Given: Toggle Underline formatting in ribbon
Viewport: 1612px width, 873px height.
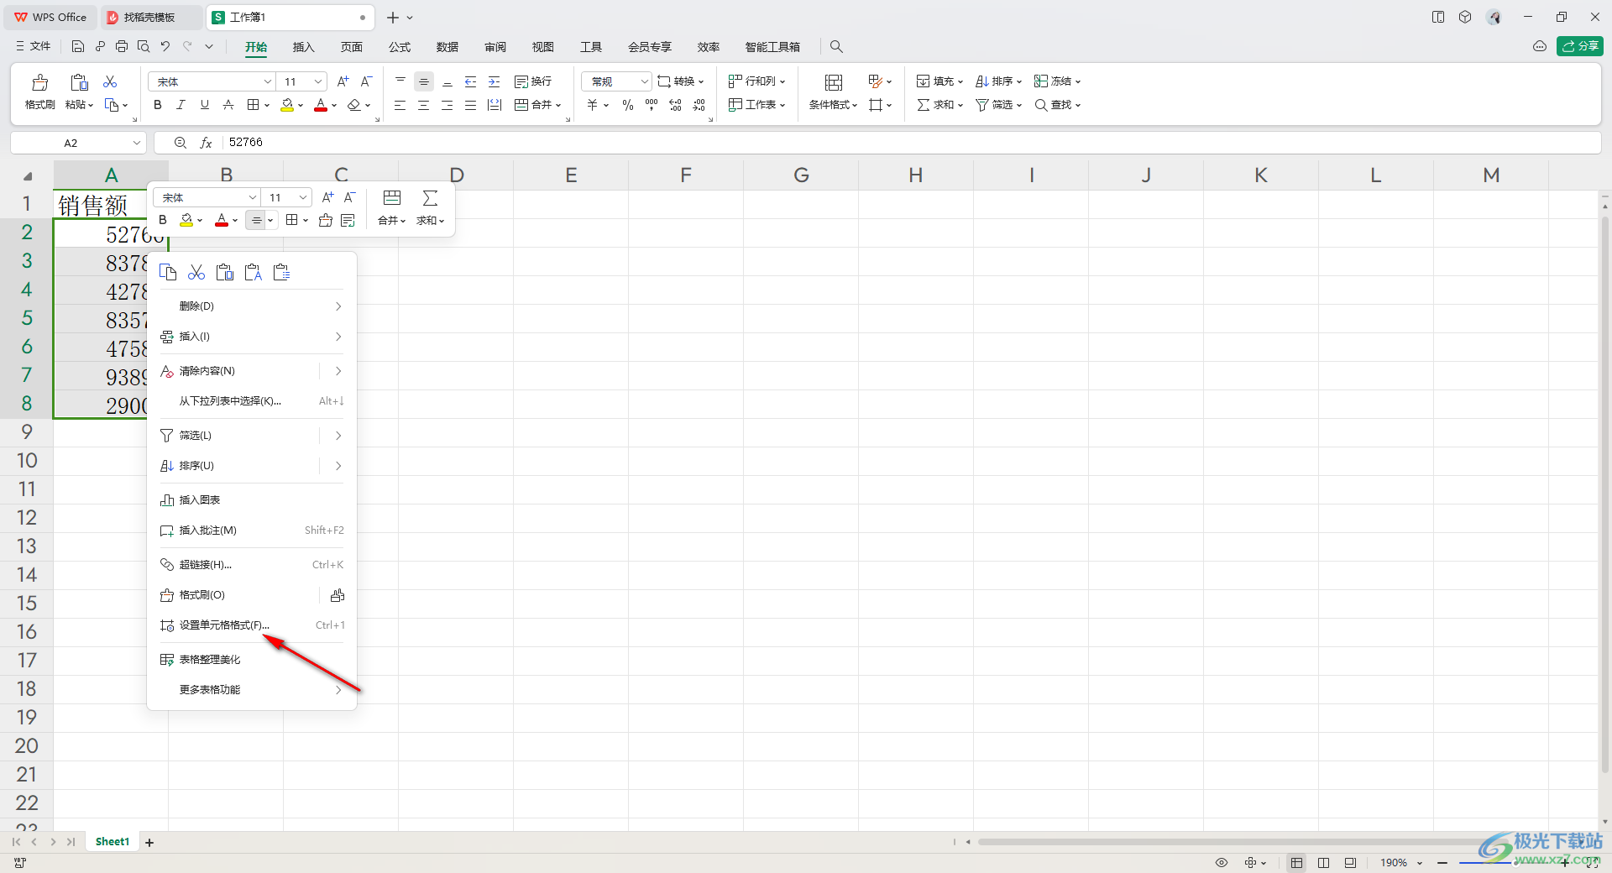Looking at the screenshot, I should (x=204, y=105).
